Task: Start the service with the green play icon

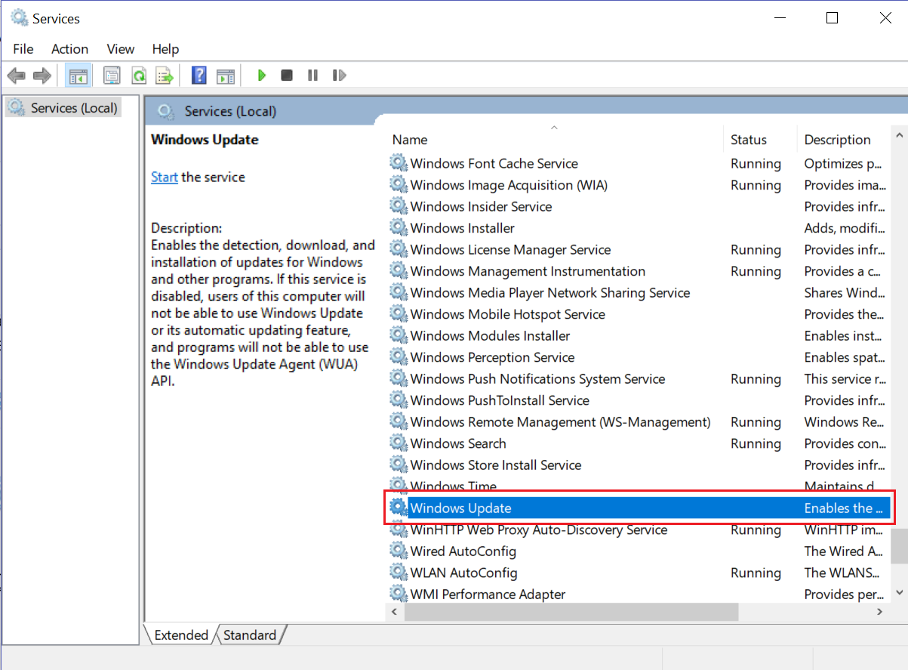Action: click(x=261, y=76)
